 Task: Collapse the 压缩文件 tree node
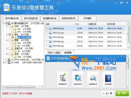coord(7,48)
